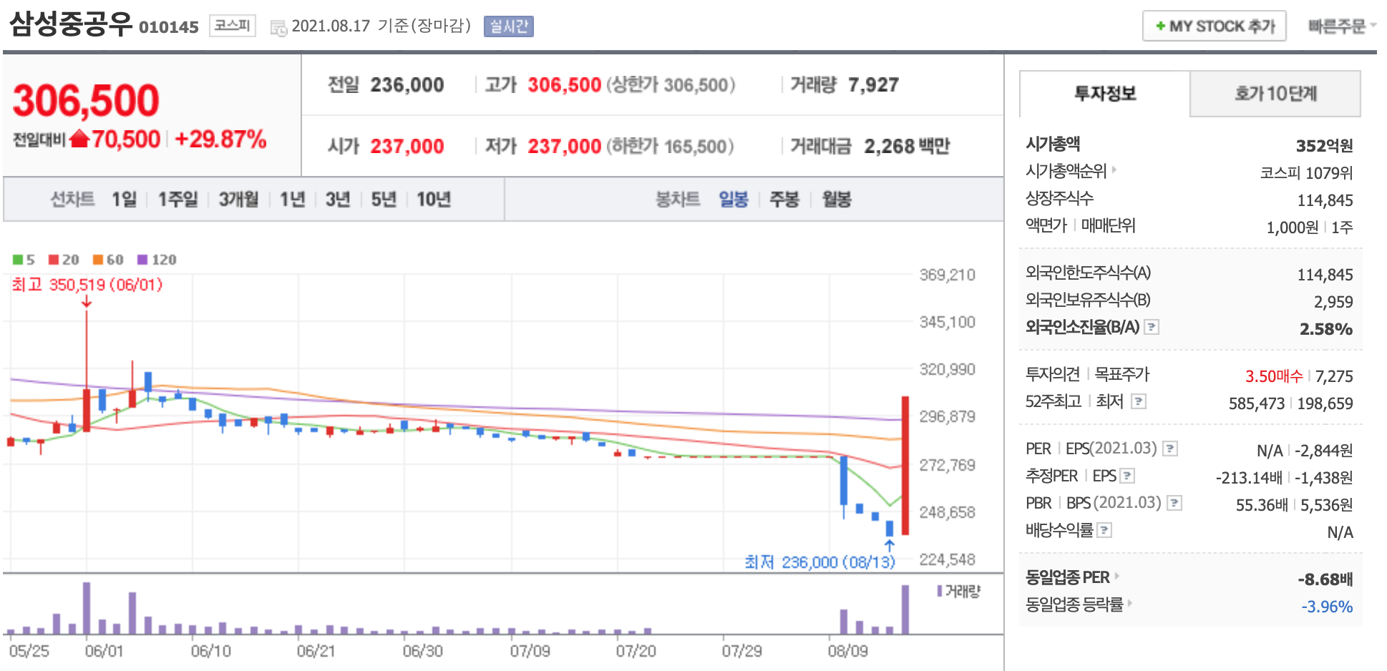Click the 코스피 market badge
Viewport: 1387px width, 671px height.
[x=233, y=26]
